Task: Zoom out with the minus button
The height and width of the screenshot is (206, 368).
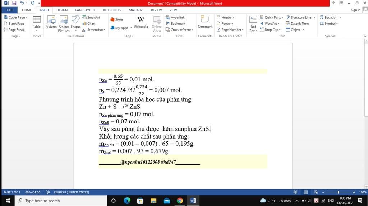Action: [323, 192]
